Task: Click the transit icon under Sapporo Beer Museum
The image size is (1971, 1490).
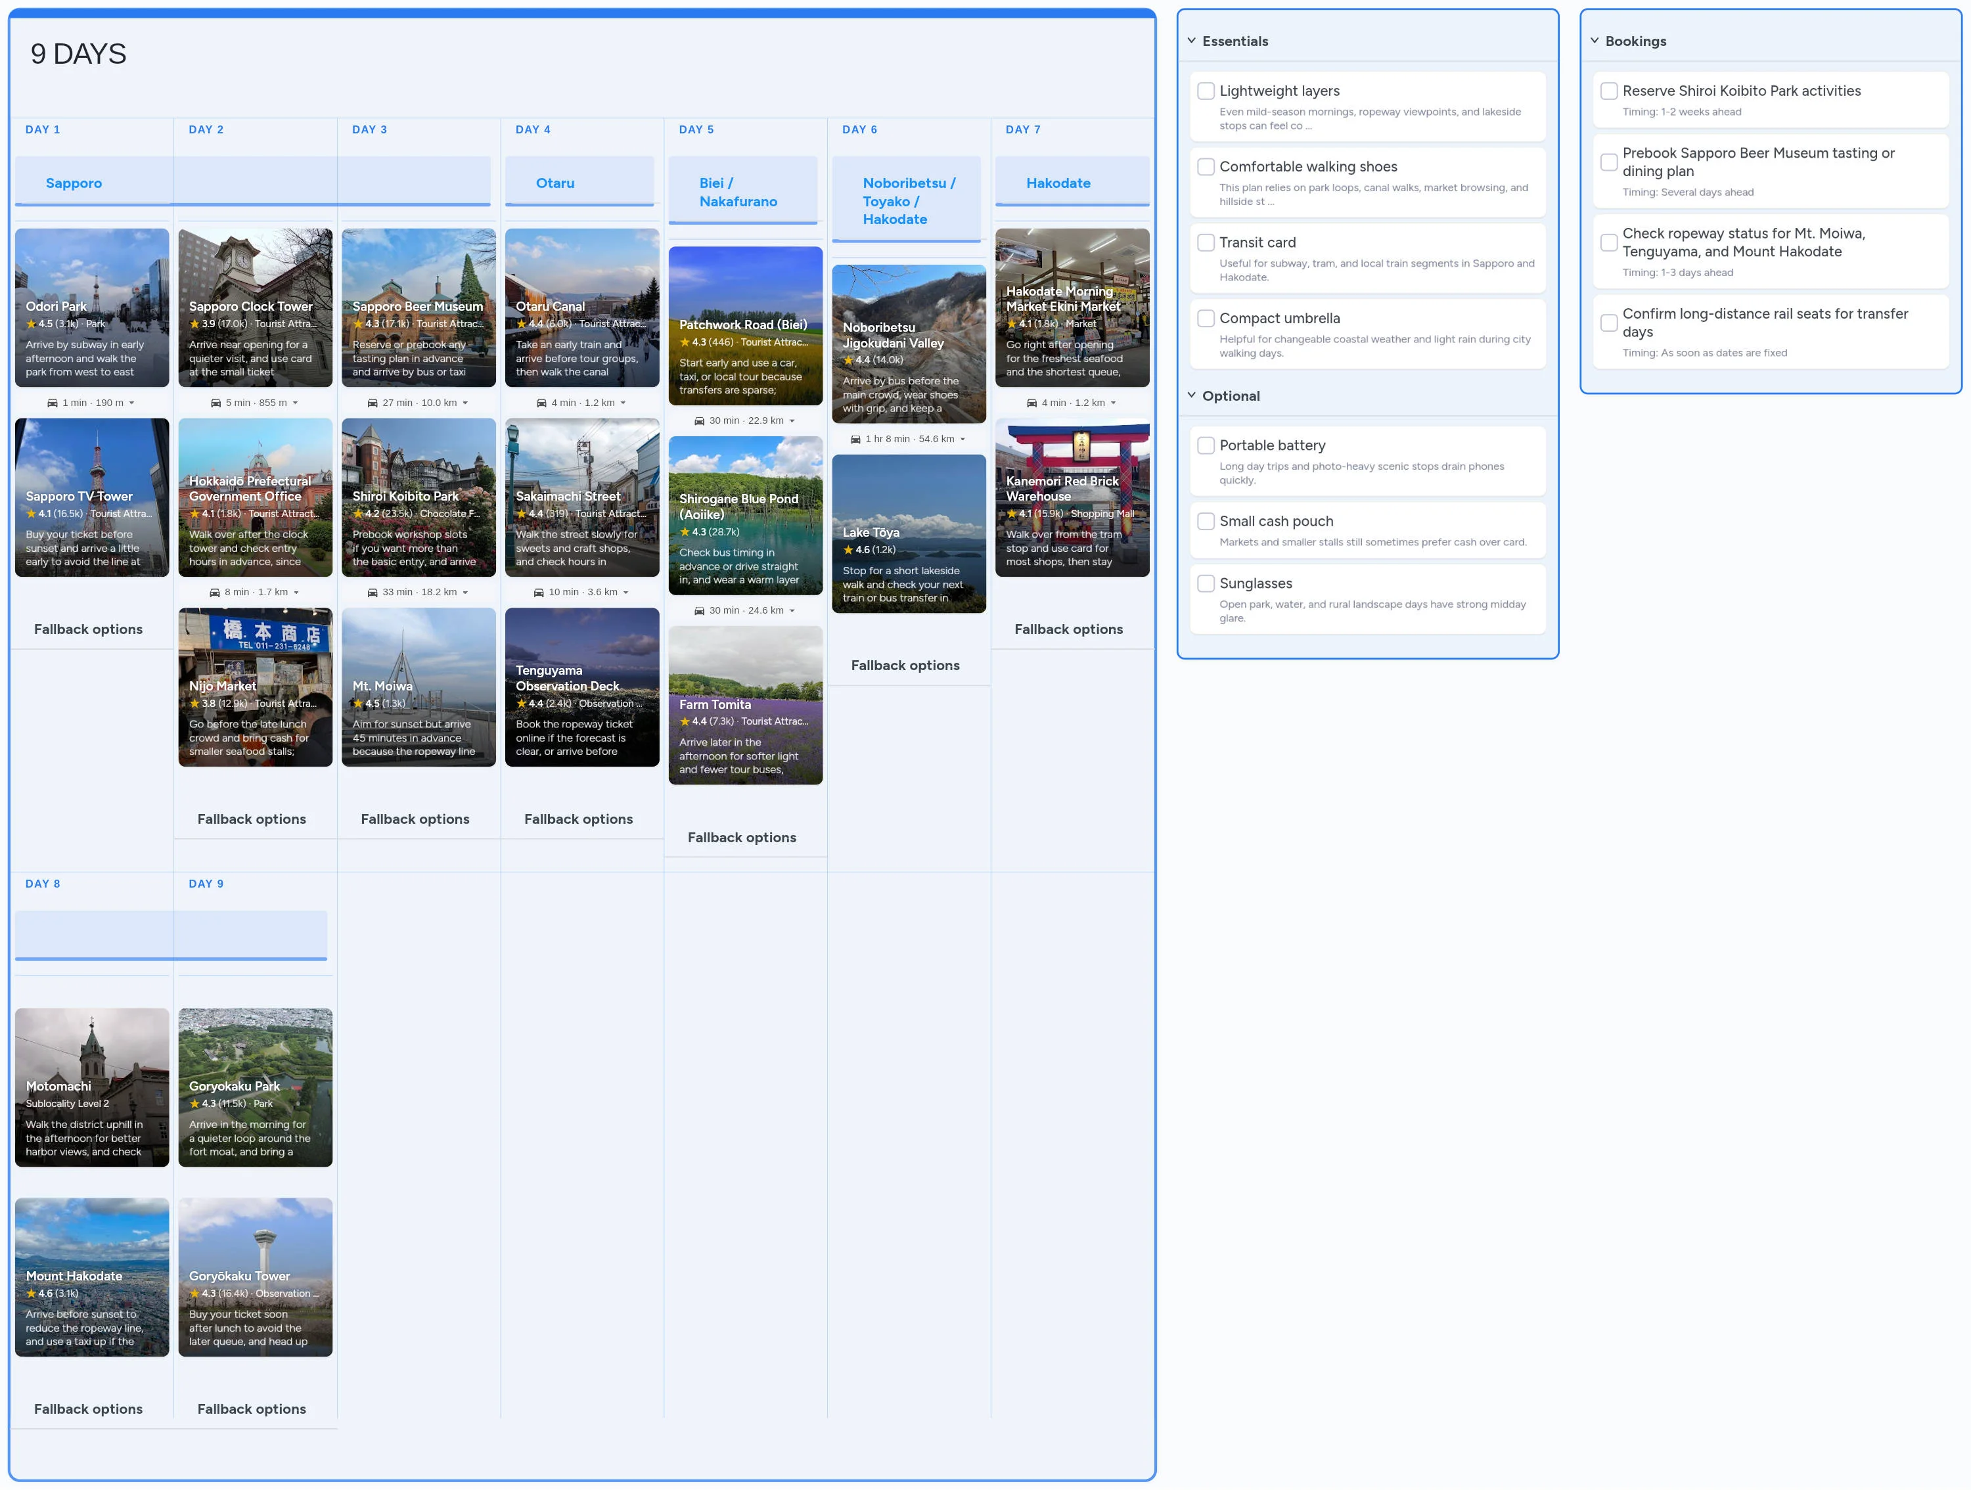Action: point(373,403)
